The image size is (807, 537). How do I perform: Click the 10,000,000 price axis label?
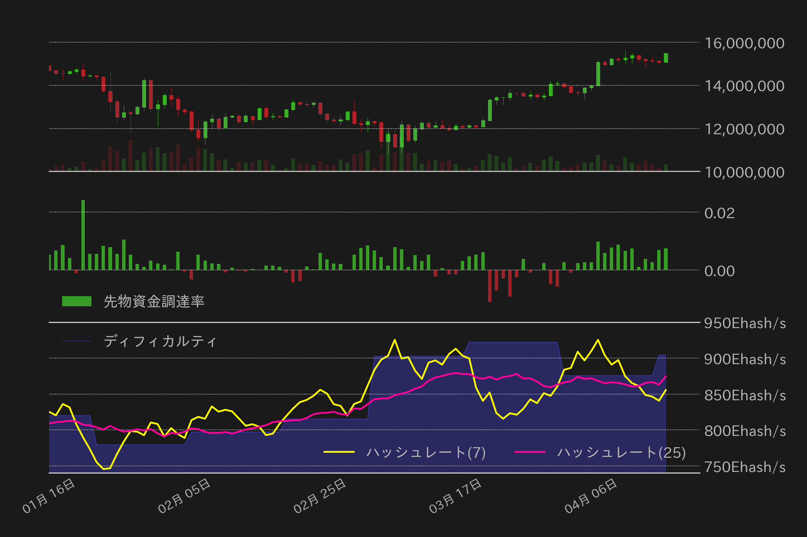744,172
